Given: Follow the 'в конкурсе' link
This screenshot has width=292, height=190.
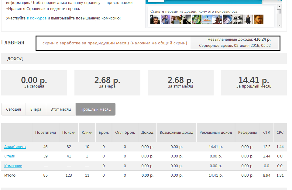Looking at the screenshot, I should (36, 18).
